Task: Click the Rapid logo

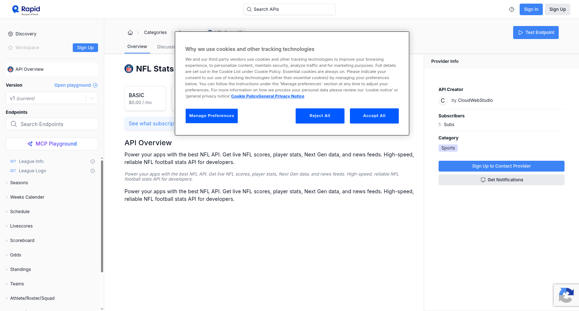Action: coord(26,10)
